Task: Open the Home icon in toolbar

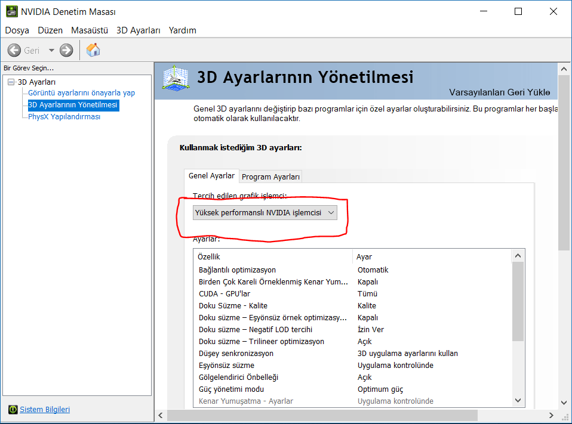Action: click(93, 50)
